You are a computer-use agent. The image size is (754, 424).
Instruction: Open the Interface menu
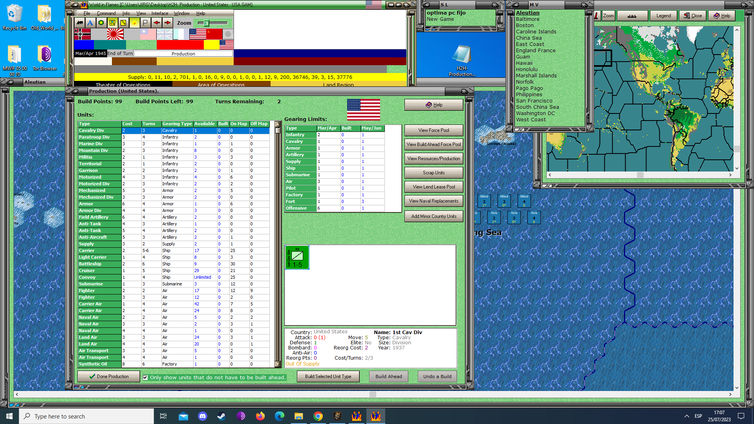click(x=160, y=13)
